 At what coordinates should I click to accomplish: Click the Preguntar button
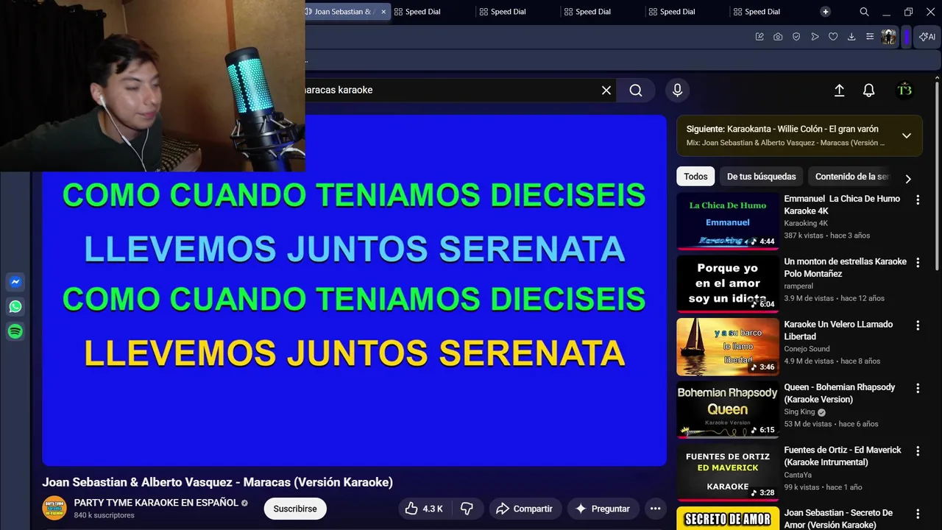click(603, 509)
